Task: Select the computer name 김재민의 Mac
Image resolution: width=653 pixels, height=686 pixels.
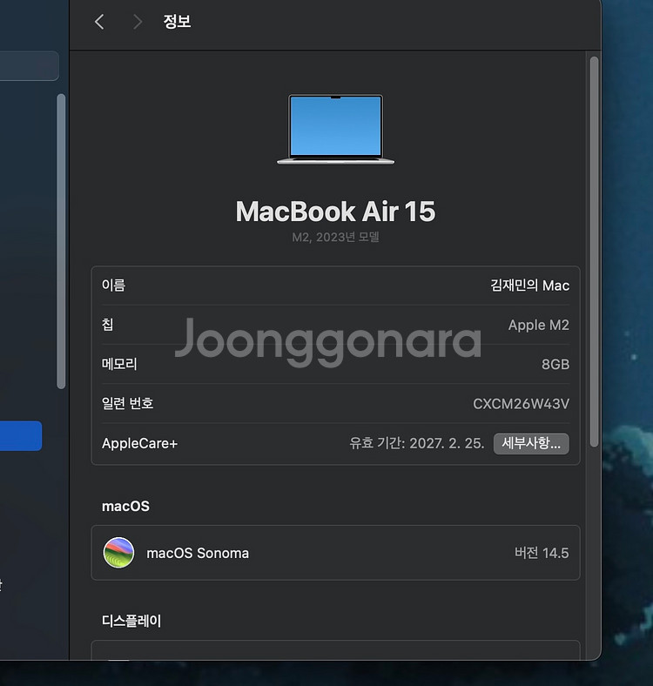Action: [529, 286]
